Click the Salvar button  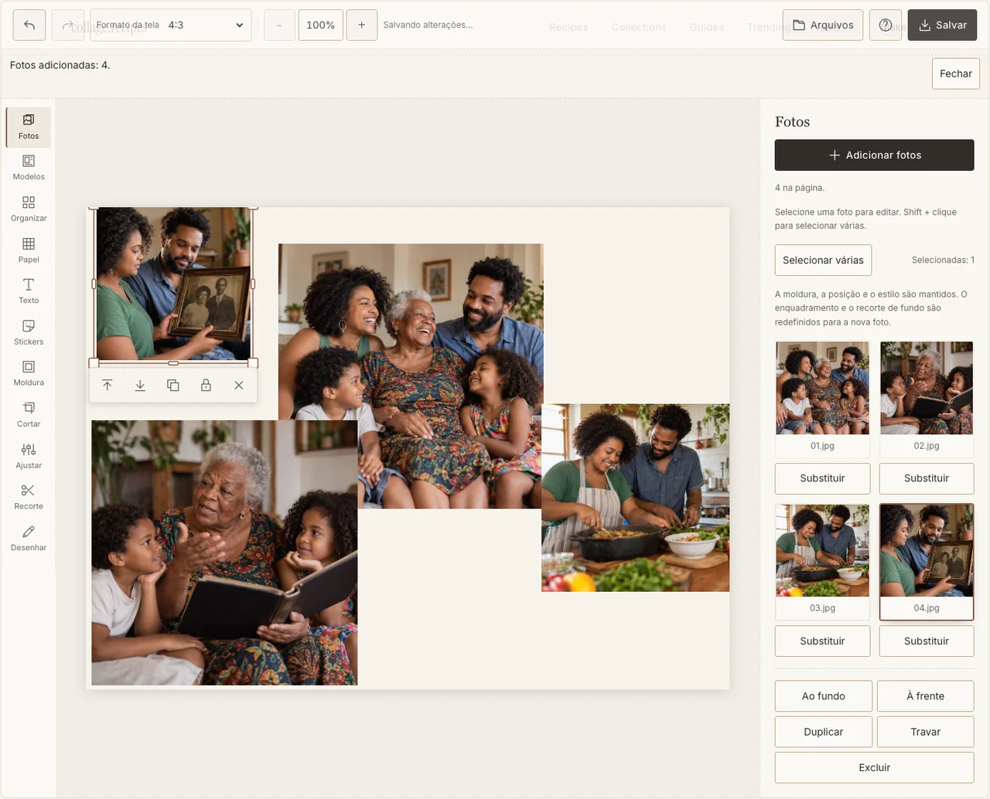pos(943,25)
